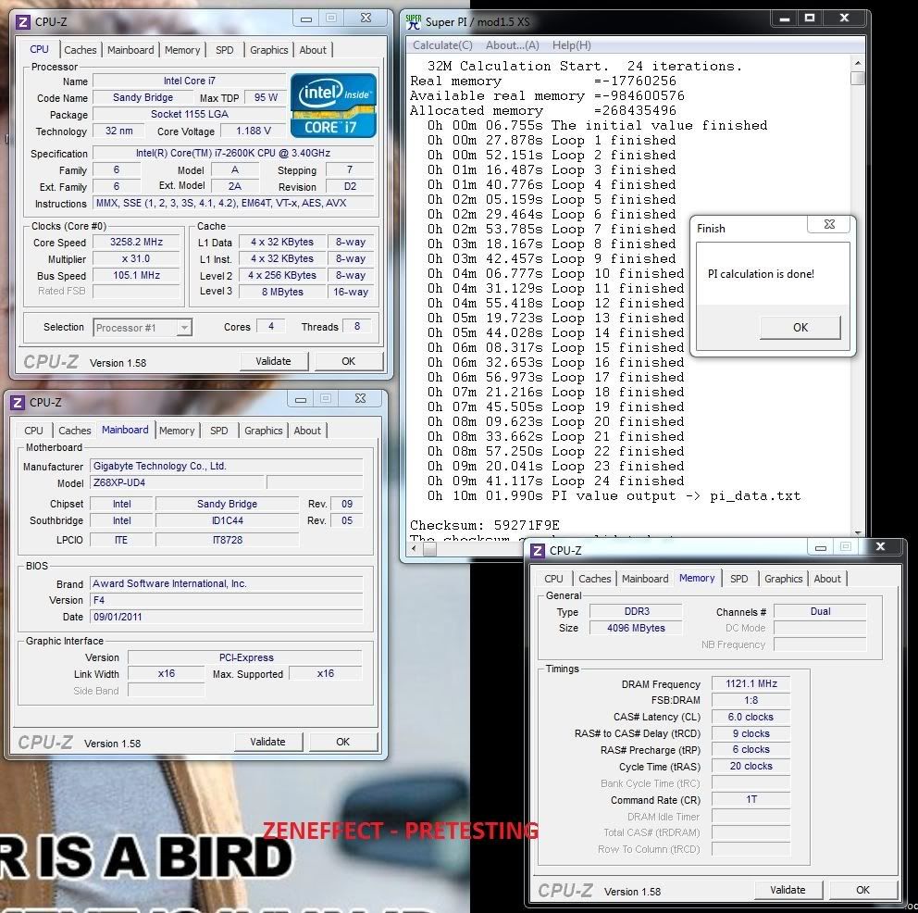Click the DRAM Frequency value 1121.1 MHz
Viewport: 918px width, 913px height.
pos(751,684)
